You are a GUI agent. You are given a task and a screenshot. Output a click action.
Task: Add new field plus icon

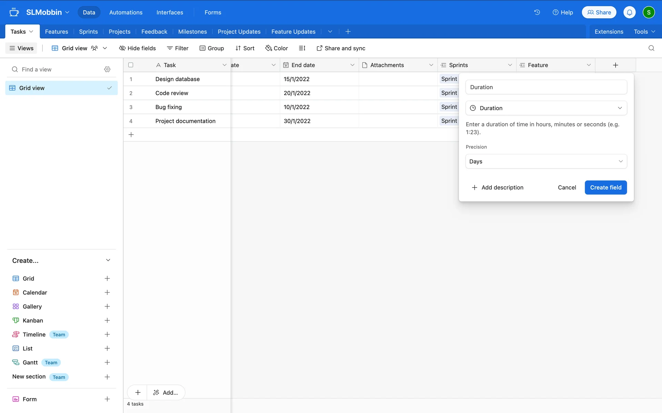point(615,65)
